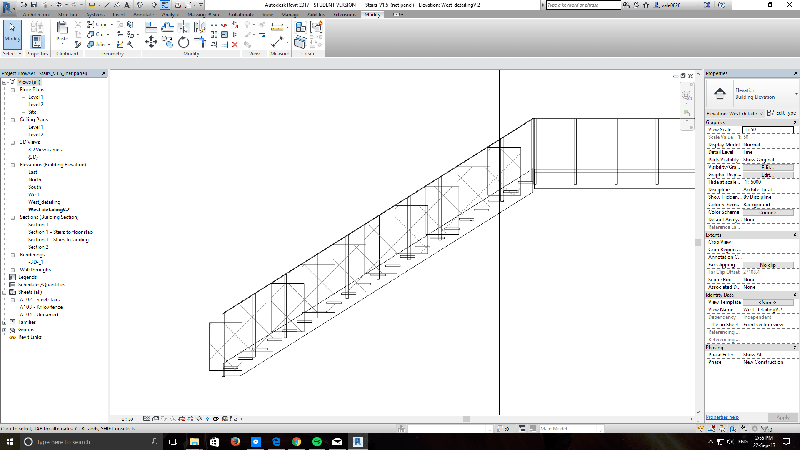Click the Edit Type button
Screen dimensions: 800x450
(782, 113)
